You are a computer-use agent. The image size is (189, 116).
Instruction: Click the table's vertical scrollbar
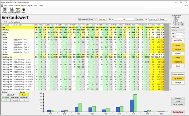[x=170, y=57]
